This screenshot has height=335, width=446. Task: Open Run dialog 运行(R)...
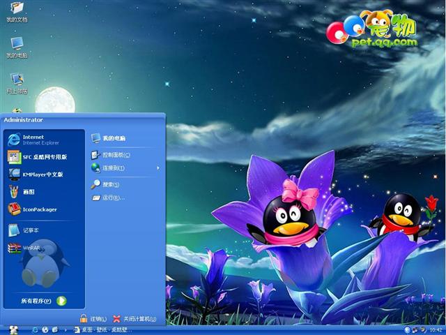pyautogui.click(x=125, y=198)
